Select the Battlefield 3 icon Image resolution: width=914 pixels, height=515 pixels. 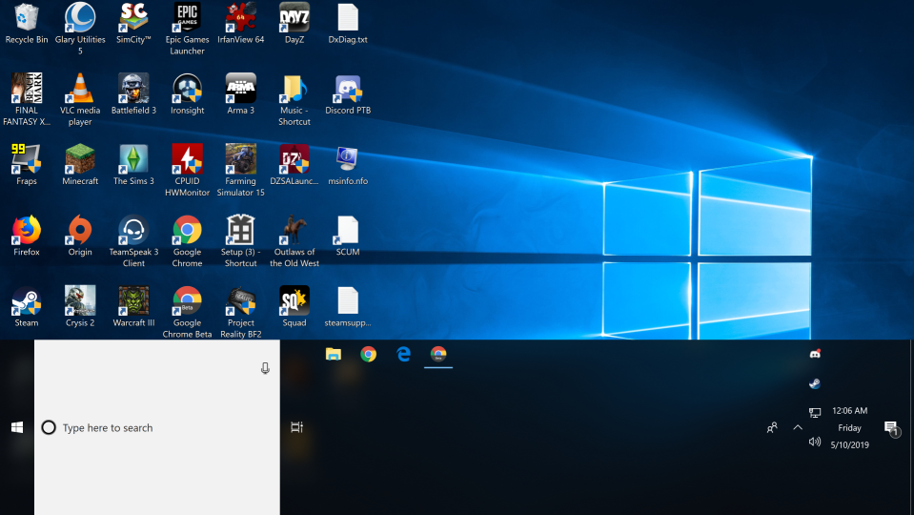[133, 93]
